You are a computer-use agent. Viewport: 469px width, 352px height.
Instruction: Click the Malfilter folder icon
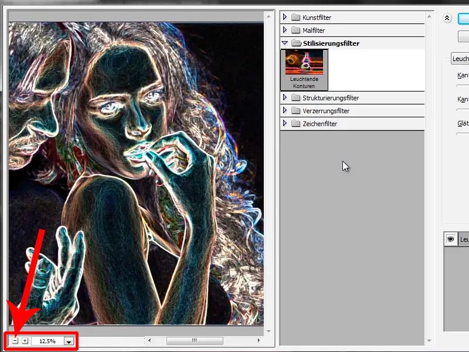[x=295, y=31]
